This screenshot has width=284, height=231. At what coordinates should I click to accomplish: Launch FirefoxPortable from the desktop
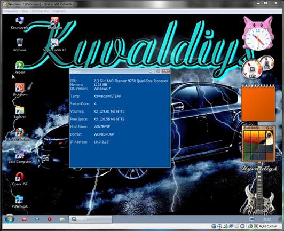point(20,134)
